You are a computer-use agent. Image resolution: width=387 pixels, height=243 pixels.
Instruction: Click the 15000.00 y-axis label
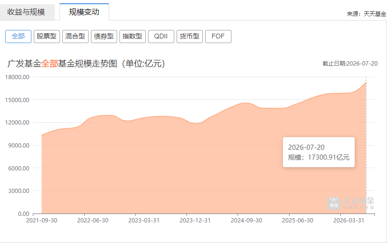(17, 100)
